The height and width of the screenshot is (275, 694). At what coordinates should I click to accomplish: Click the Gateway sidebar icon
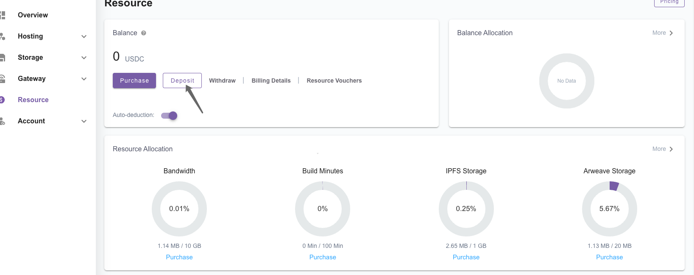(x=2, y=79)
